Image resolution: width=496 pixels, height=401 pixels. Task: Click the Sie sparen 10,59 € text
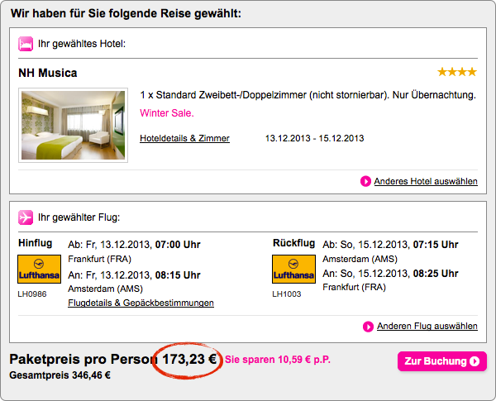pos(278,360)
